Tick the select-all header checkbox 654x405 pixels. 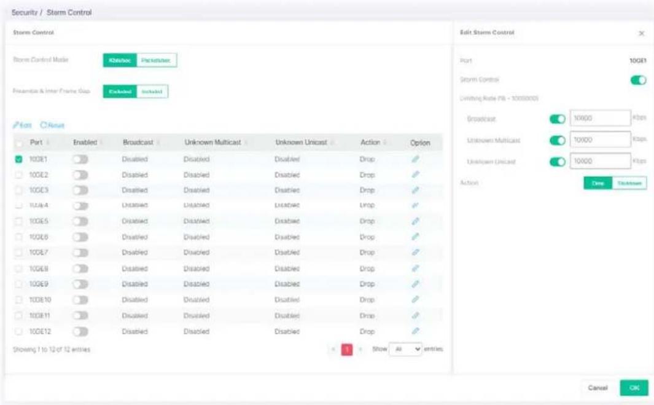click(x=18, y=143)
